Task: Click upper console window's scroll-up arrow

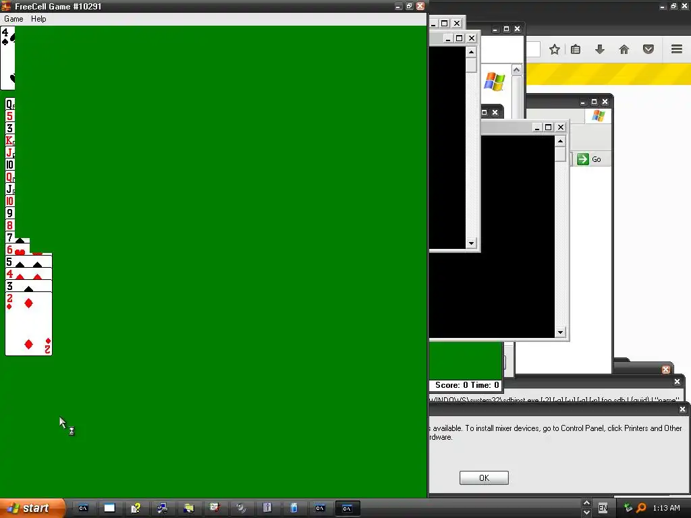Action: click(471, 53)
